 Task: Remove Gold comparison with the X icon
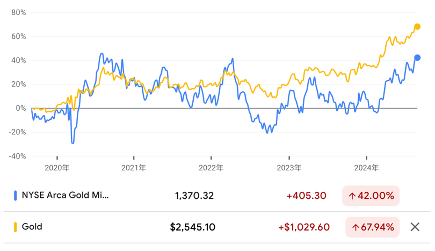coord(415,227)
